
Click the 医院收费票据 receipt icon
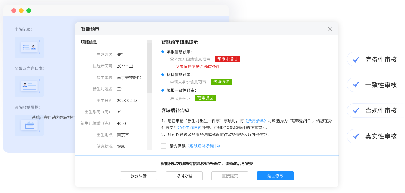click(29, 125)
